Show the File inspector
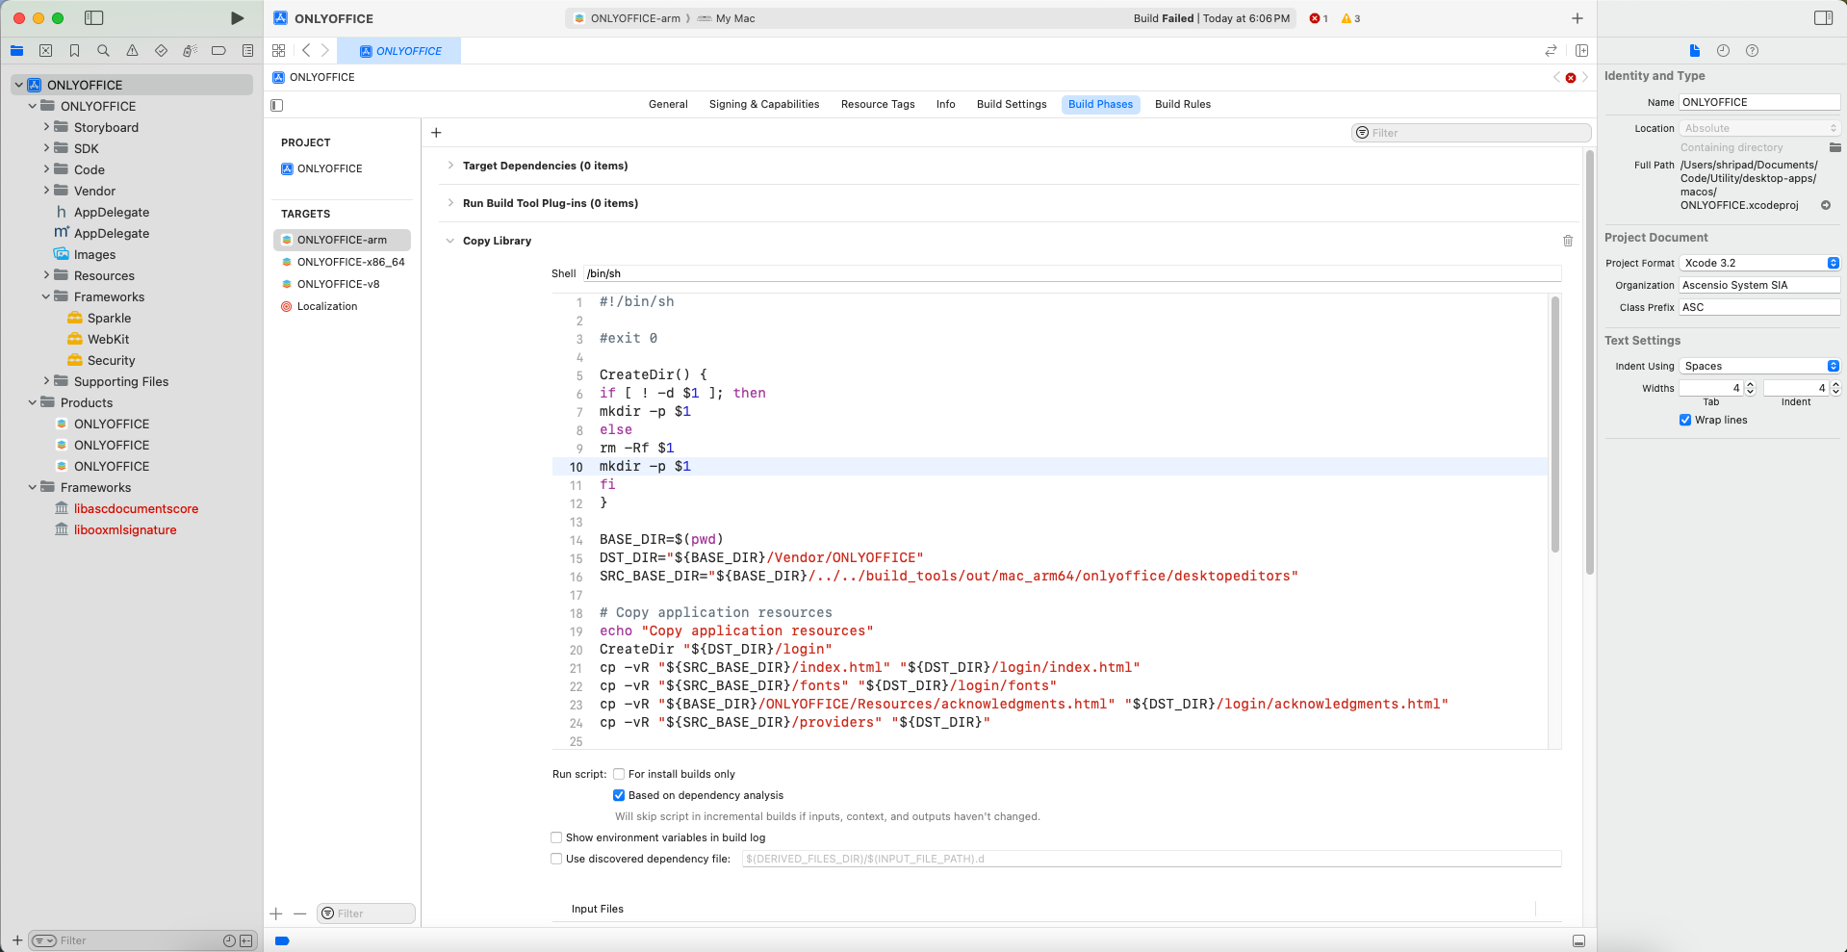Viewport: 1847px width, 952px height. tap(1695, 51)
